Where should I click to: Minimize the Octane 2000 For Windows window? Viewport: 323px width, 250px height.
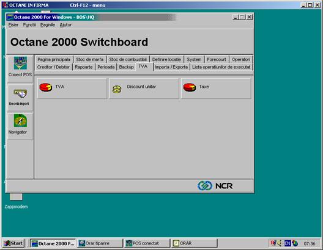click(236, 17)
